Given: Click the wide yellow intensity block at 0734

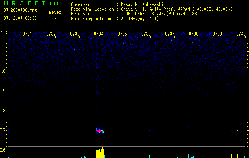Looking at the screenshot, I should 100,152.
